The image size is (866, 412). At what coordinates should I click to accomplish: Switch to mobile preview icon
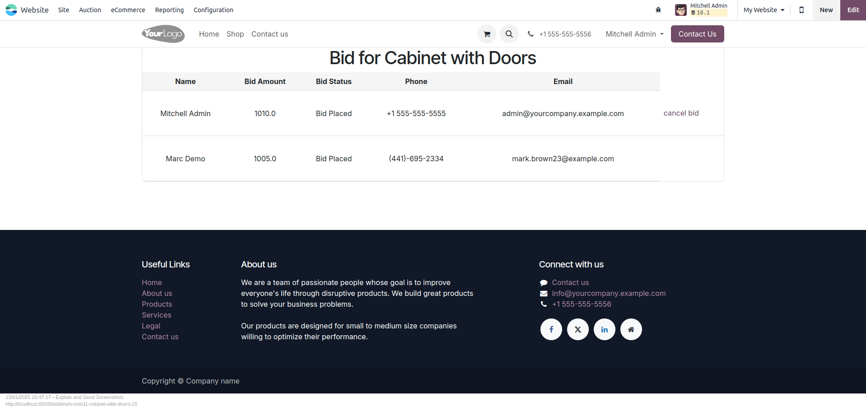click(801, 10)
